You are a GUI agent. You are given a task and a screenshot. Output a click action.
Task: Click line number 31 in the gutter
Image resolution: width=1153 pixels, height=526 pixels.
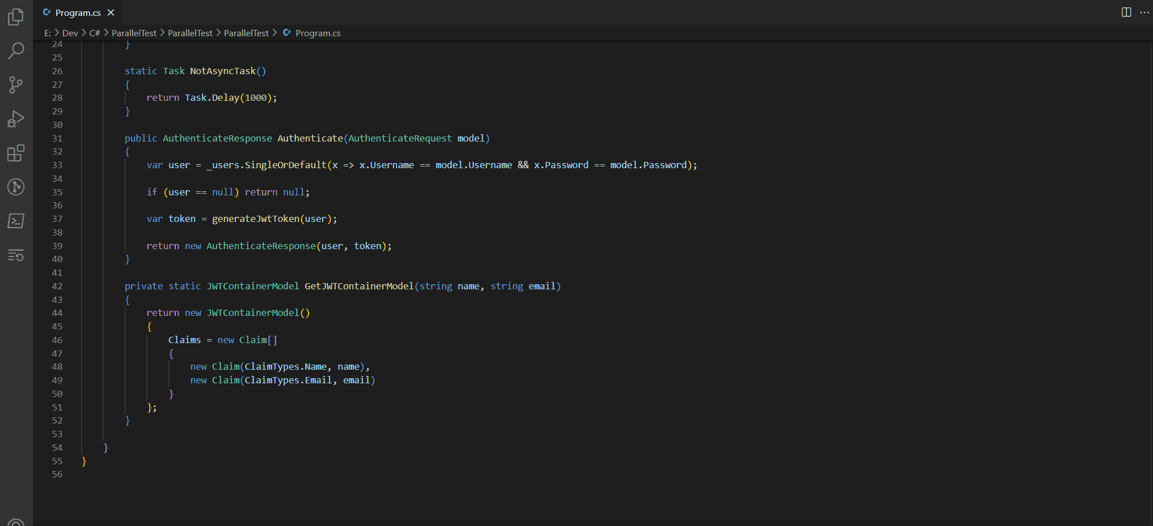[57, 139]
